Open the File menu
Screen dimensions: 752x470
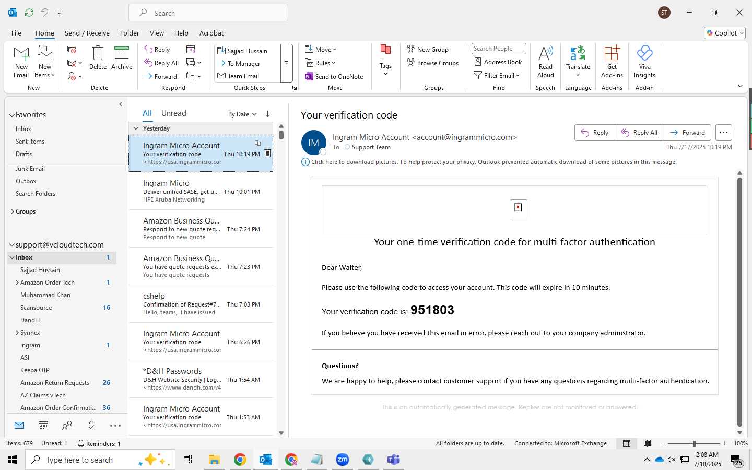16,33
